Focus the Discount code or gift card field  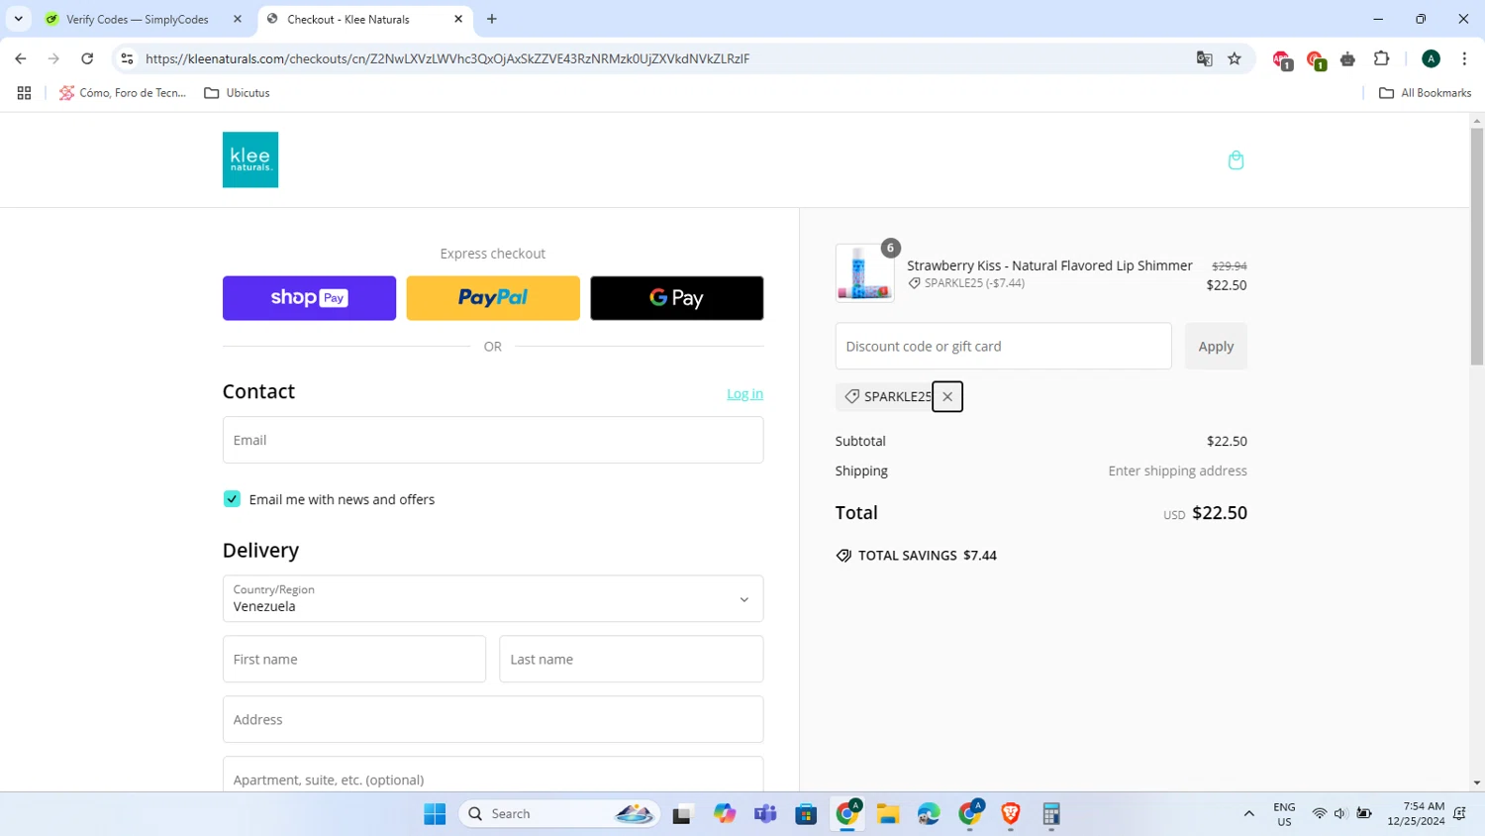pyautogui.click(x=1004, y=347)
